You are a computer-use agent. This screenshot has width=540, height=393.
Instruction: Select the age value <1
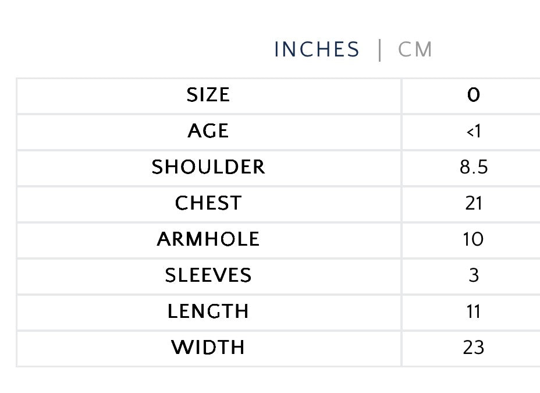pyautogui.click(x=473, y=132)
